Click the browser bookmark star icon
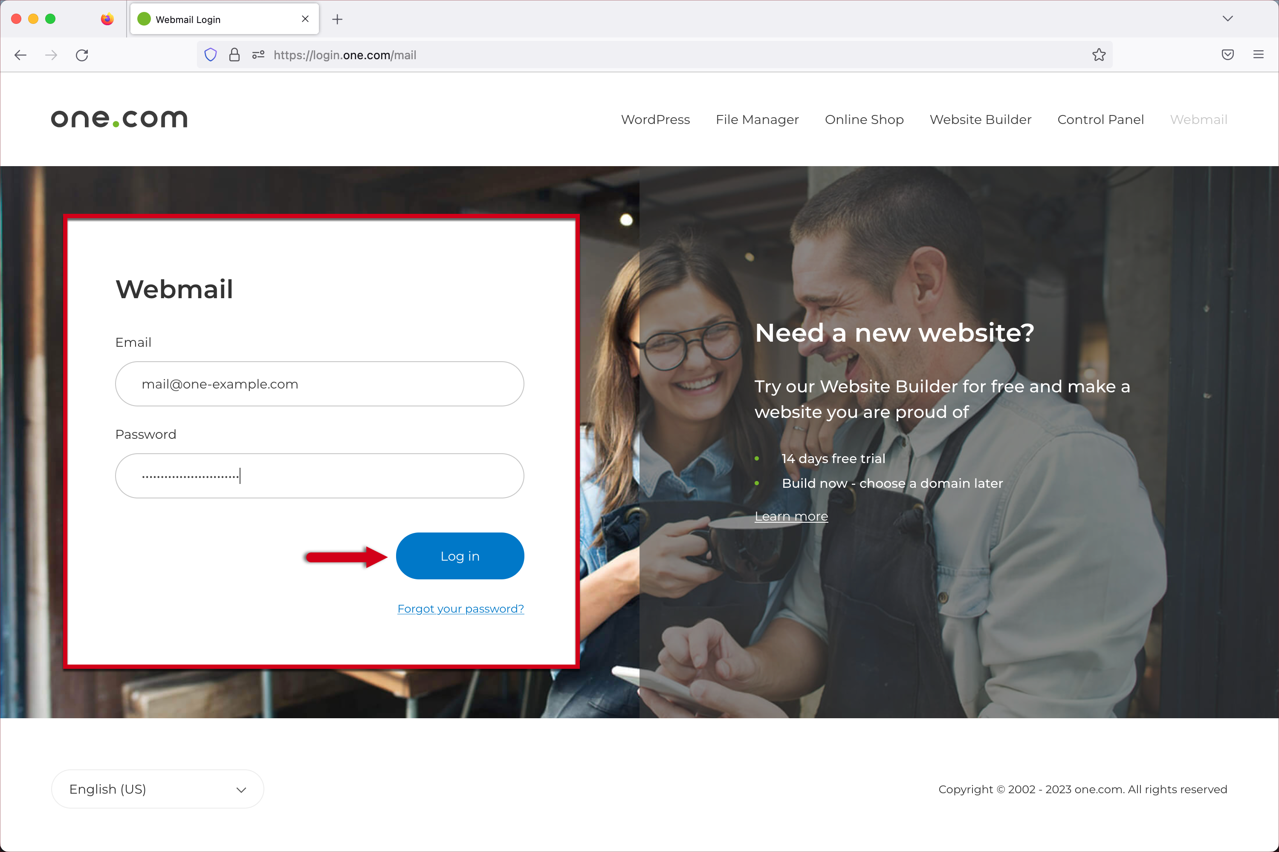1279x852 pixels. point(1099,54)
